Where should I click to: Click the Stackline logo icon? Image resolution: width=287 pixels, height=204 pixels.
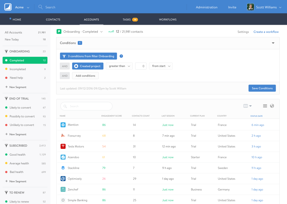(63, 168)
